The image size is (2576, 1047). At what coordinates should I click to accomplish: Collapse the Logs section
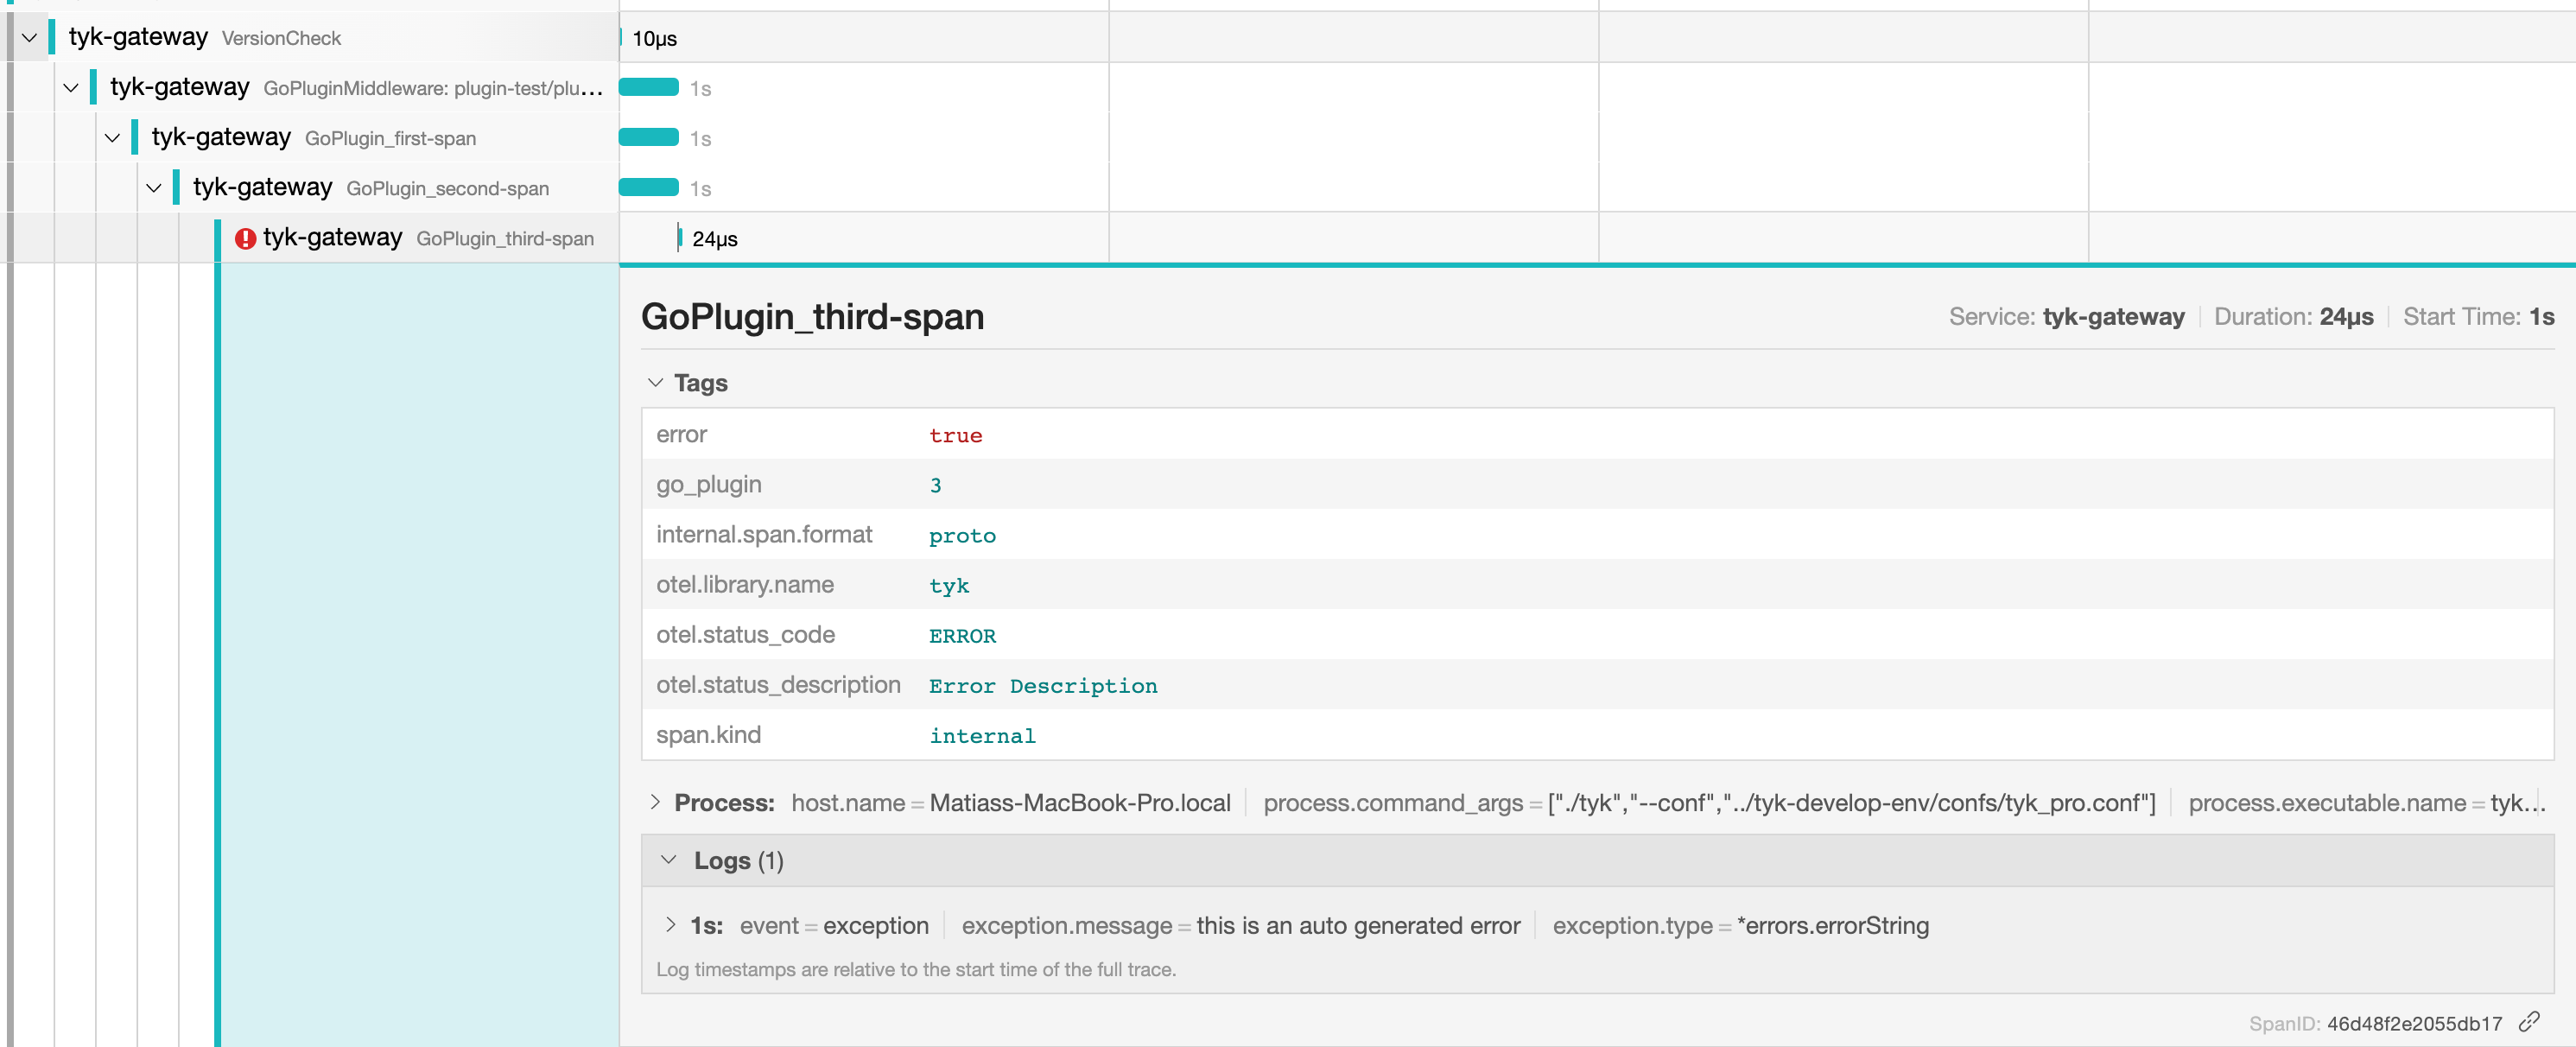click(669, 860)
